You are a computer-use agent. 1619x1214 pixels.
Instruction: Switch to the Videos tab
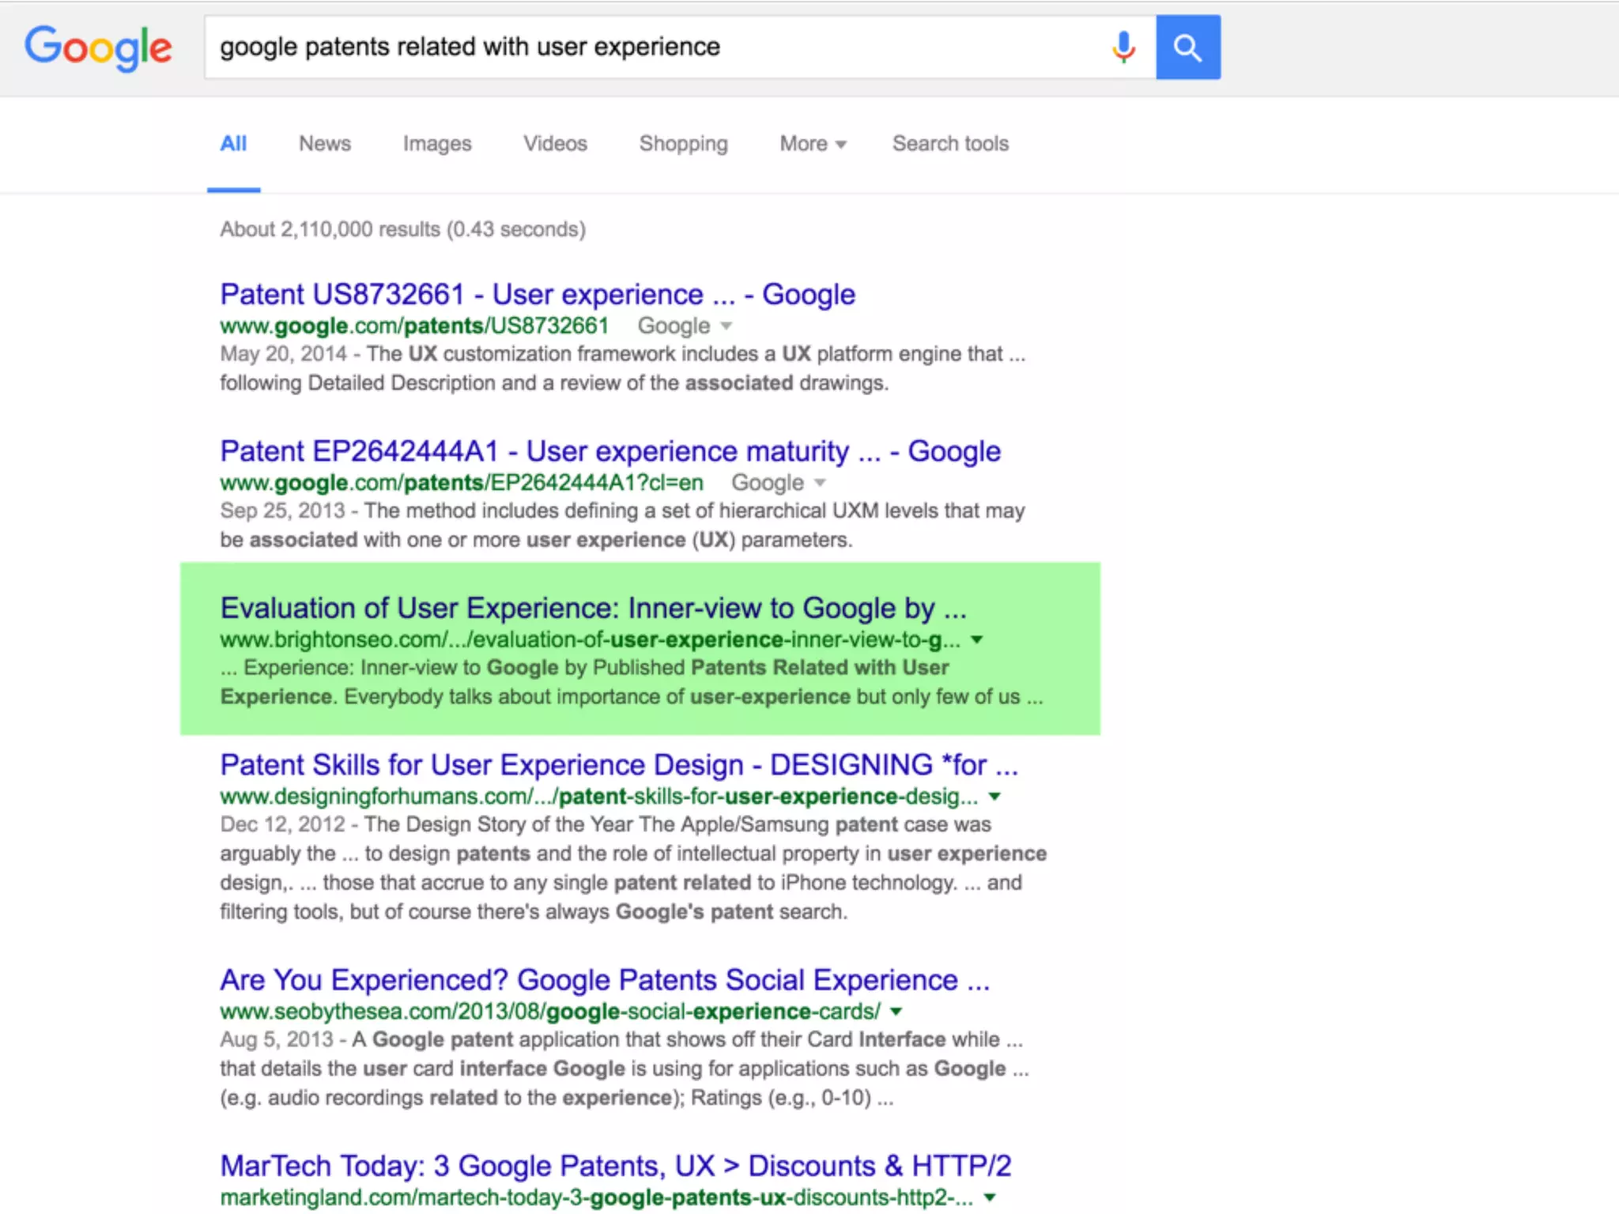click(x=555, y=144)
